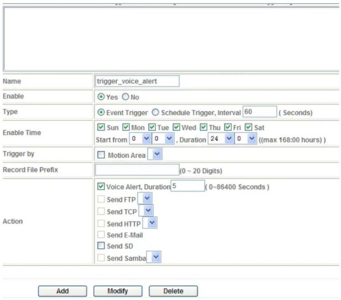
Task: Click the "(0 ~ 20 Digits)" hint text
Action: [201, 171]
